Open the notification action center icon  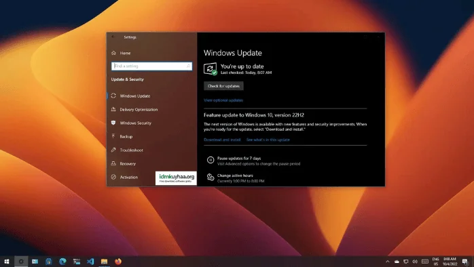pos(465,262)
